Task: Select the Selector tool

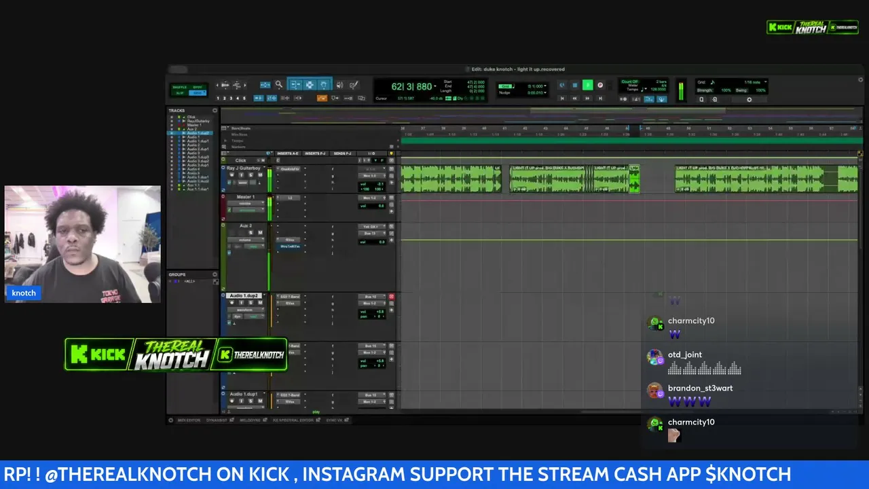Action: 310,85
